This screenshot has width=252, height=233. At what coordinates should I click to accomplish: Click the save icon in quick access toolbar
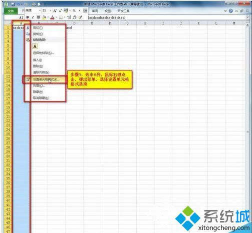13,4
